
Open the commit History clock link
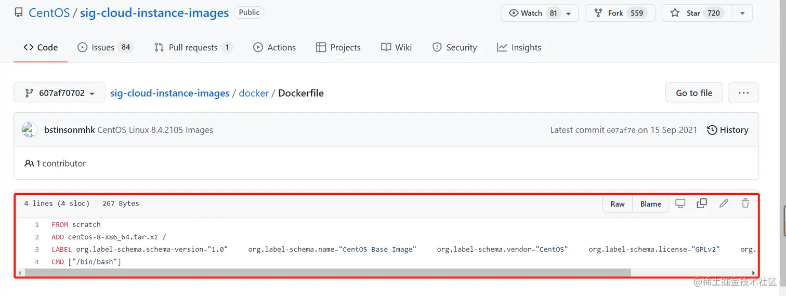coord(728,130)
